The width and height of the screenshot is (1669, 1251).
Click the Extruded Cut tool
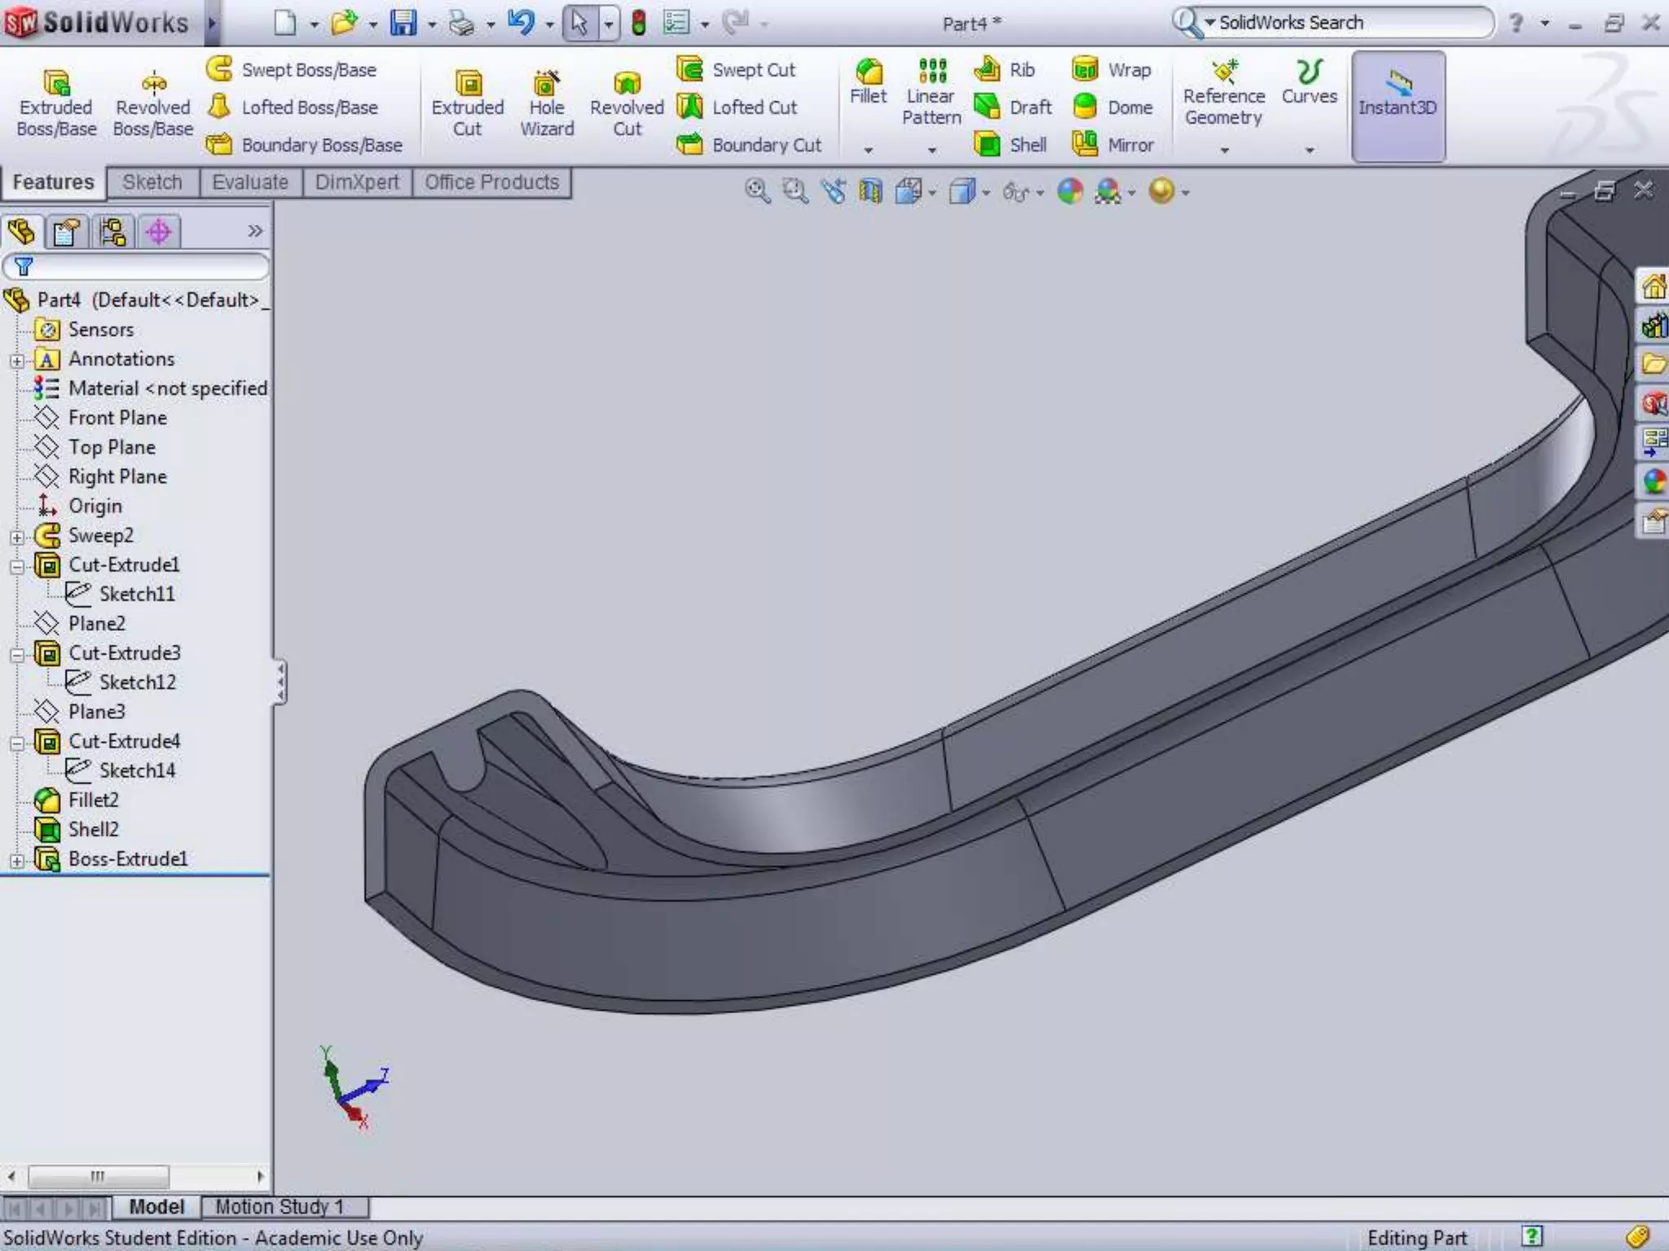point(467,103)
